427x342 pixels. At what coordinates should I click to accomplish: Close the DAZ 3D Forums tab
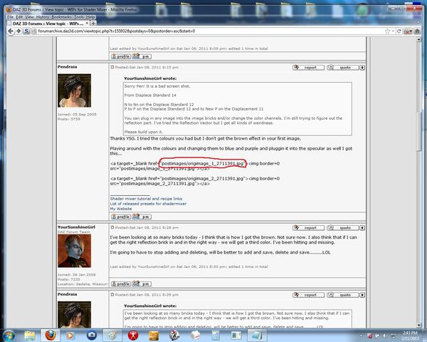tap(87, 24)
